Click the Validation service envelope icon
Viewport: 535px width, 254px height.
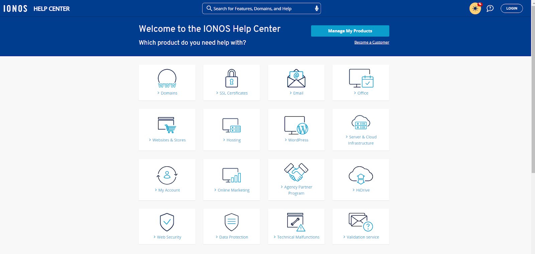point(361,222)
